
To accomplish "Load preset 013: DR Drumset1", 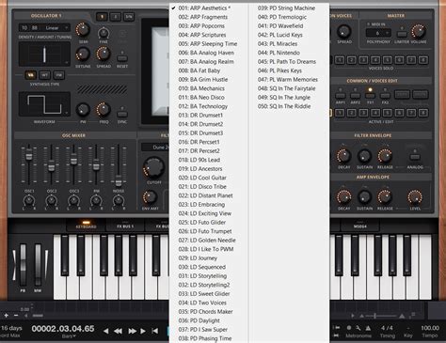I will pyautogui.click(x=200, y=115).
